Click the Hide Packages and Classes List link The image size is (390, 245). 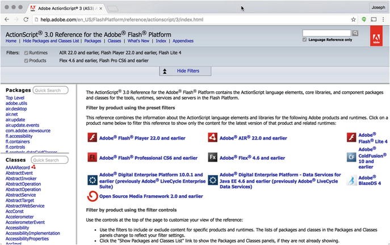(51, 41)
